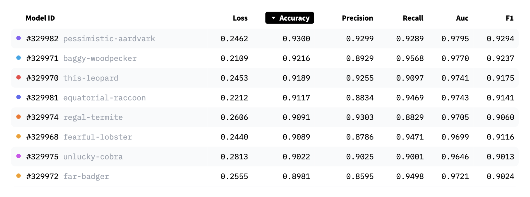Click the orange dot for regal-termite
530x197 pixels.
(18, 117)
